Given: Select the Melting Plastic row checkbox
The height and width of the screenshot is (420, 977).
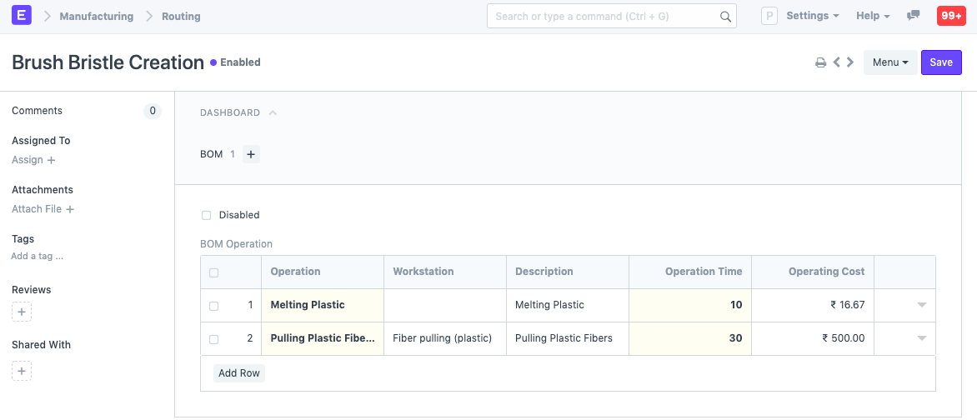Looking at the screenshot, I should [214, 306].
